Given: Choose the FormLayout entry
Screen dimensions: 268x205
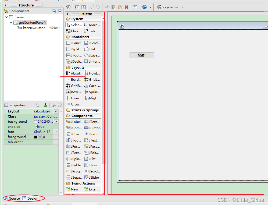Looking at the screenshot, I should click(x=74, y=98).
